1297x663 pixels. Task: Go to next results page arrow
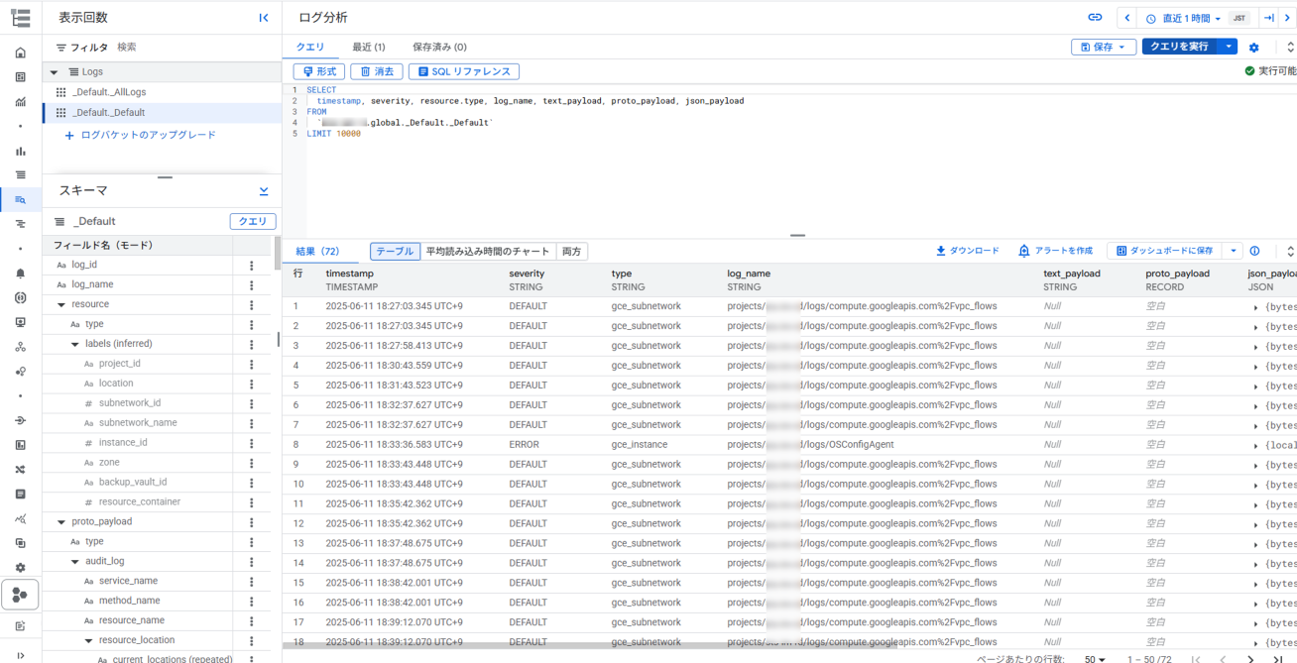(x=1250, y=659)
